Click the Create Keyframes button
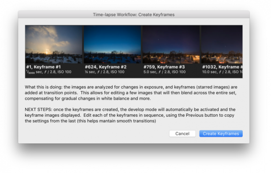Screen dimensions: 271x173 (221, 133)
